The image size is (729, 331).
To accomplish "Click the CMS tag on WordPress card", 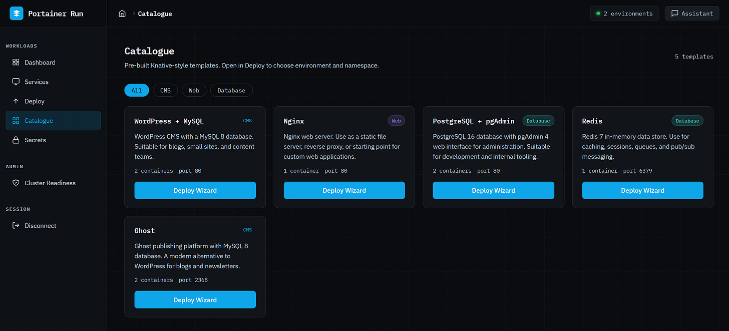I will click(247, 121).
